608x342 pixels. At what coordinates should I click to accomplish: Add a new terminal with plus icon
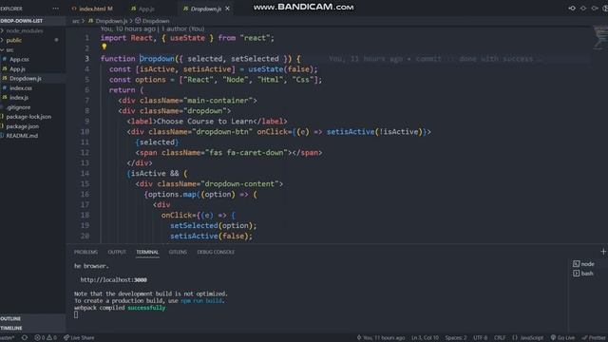point(603,252)
